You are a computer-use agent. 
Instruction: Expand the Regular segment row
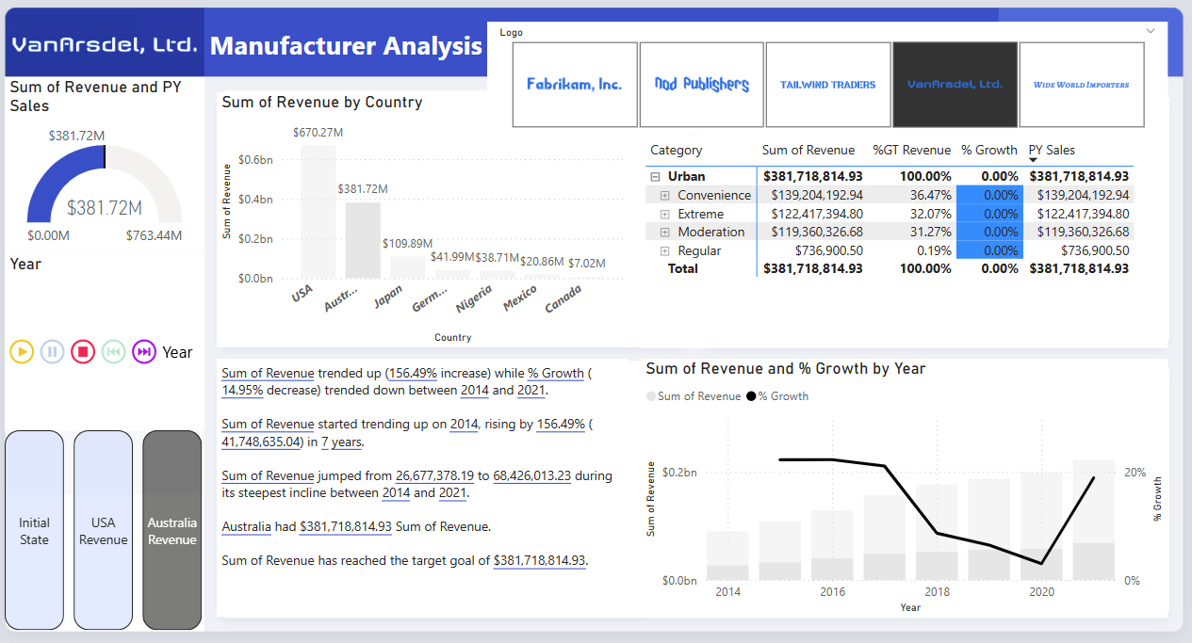664,251
